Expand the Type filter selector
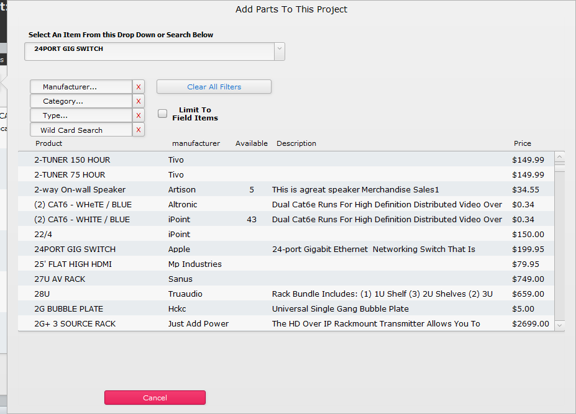 81,115
